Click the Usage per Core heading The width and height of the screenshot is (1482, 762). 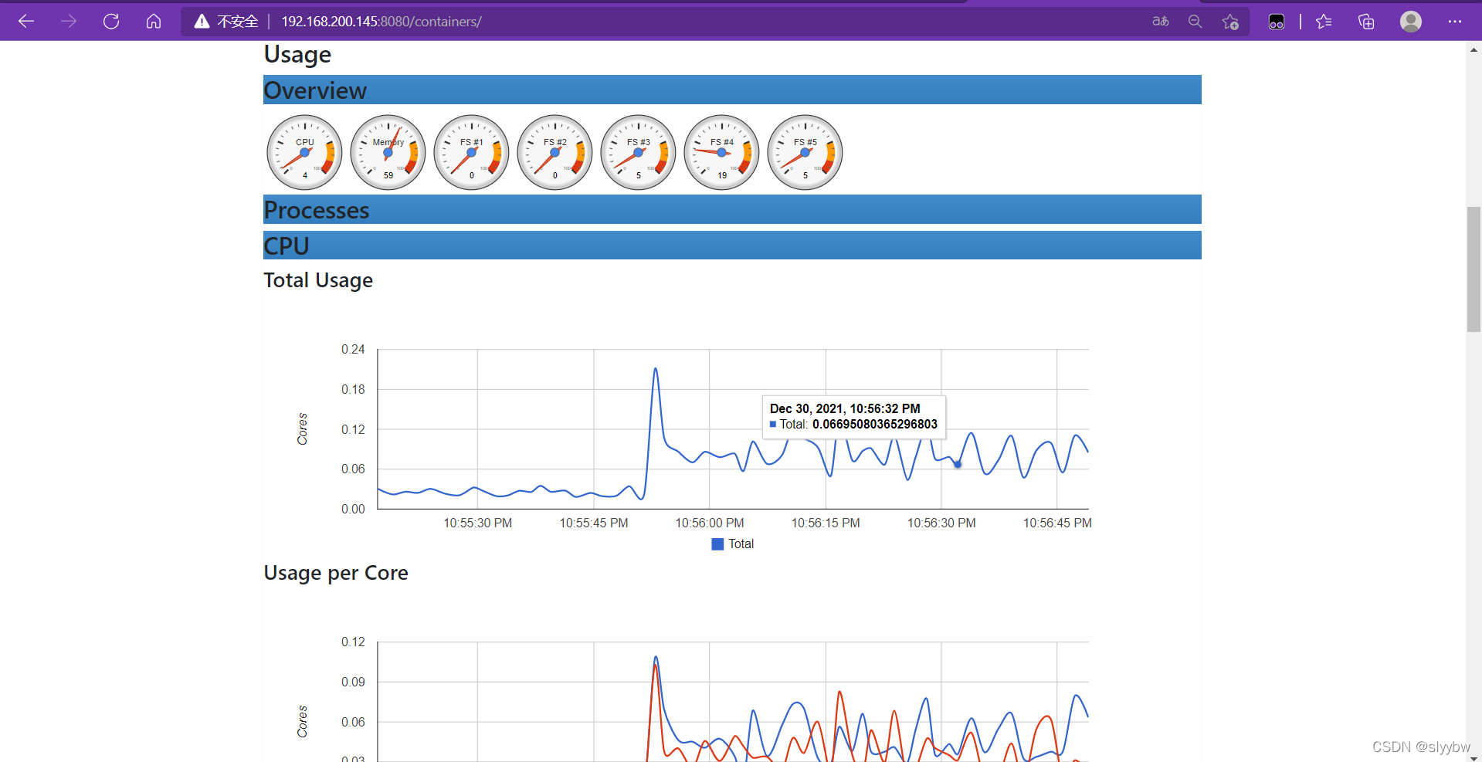coord(336,573)
